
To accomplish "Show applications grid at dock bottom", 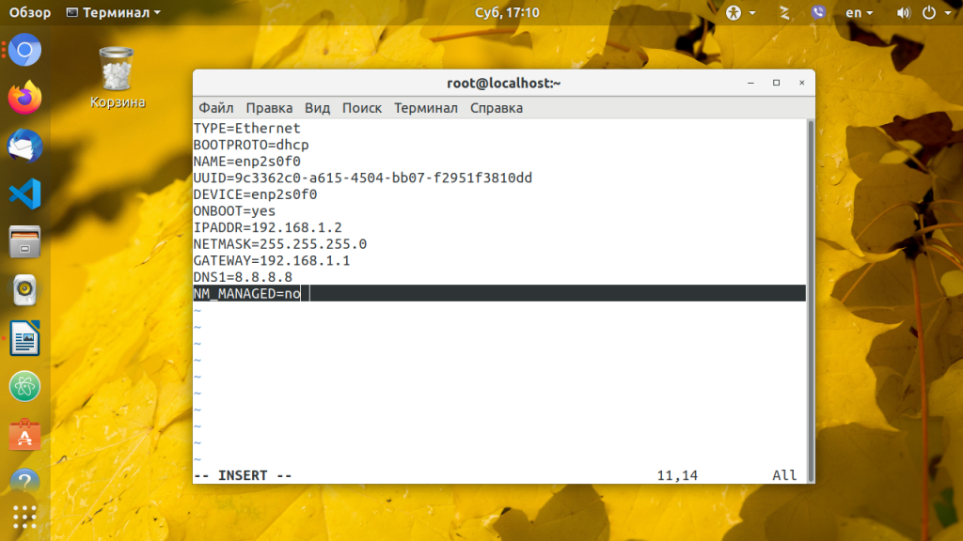I will coord(24,518).
